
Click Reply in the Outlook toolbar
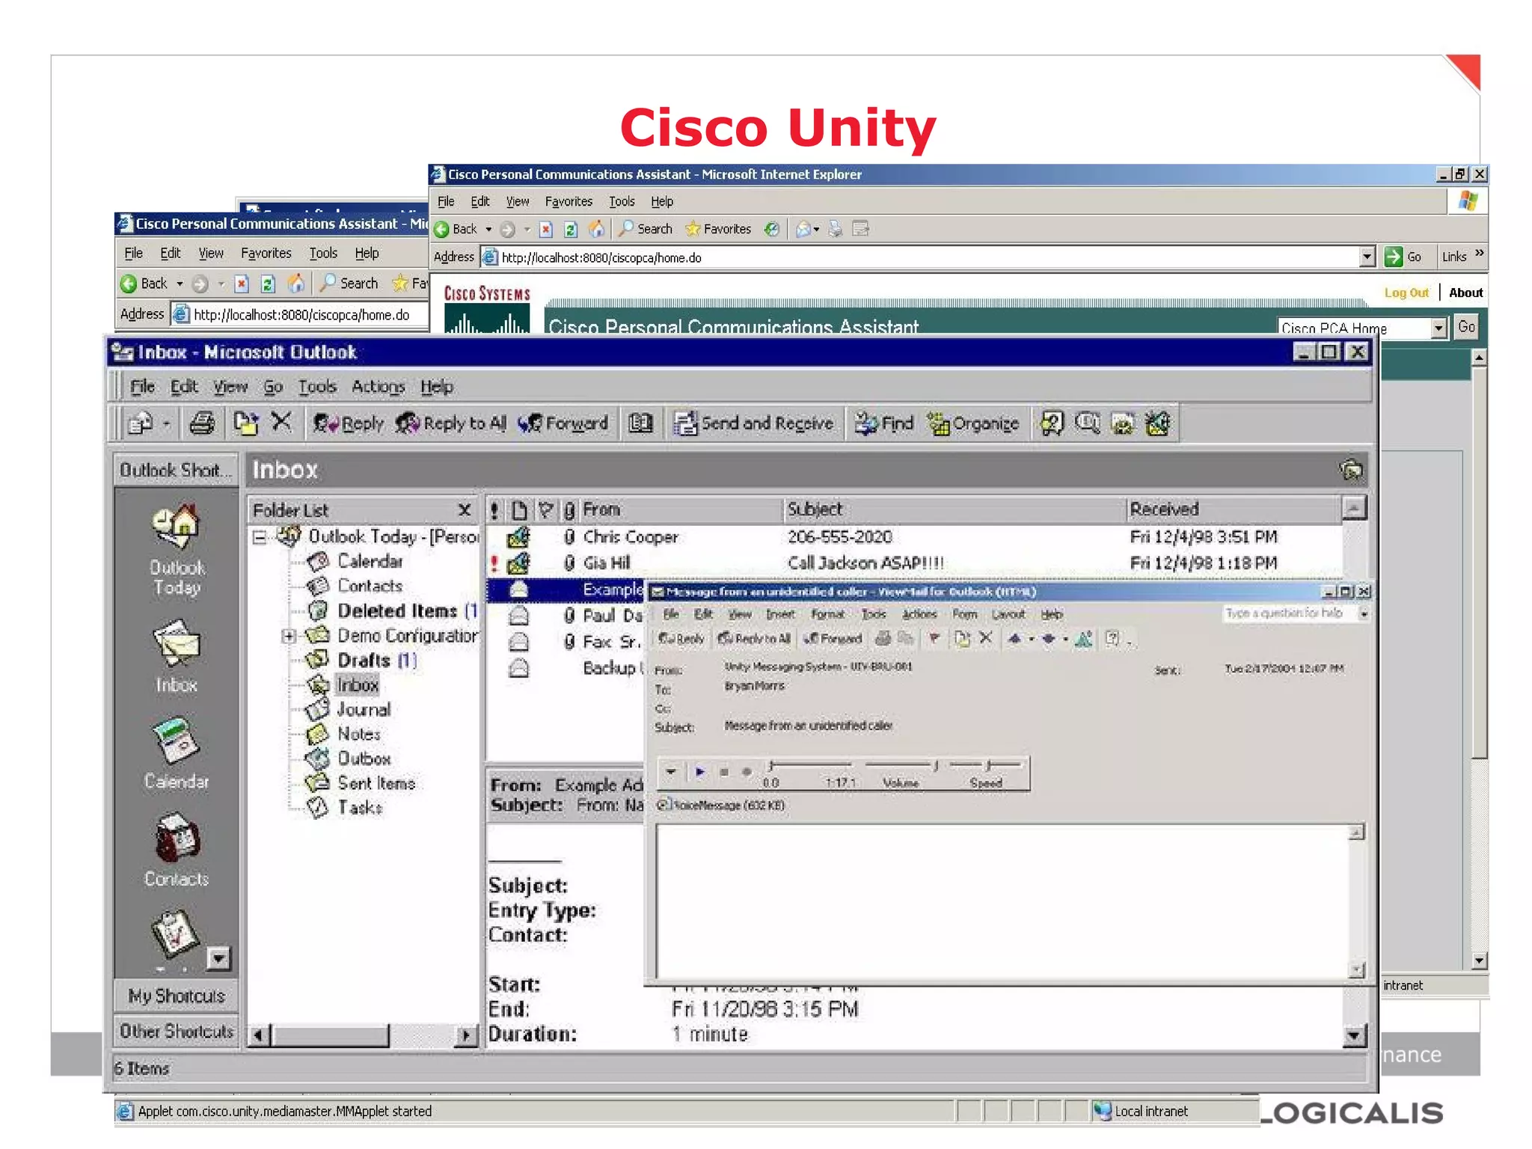coord(348,423)
